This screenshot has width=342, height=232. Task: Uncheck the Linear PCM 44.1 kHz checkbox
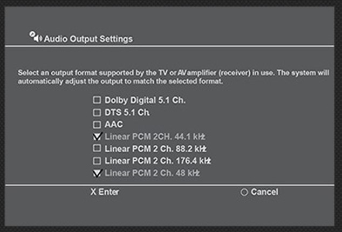click(x=97, y=136)
